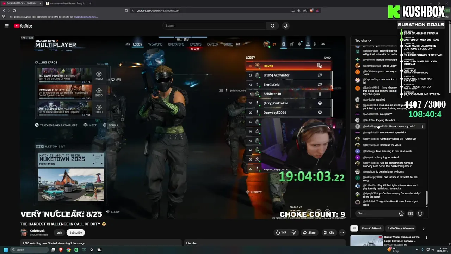Screen dimensions: 451x254
Task: Click the youtube.com address bar URL
Action: point(158,11)
